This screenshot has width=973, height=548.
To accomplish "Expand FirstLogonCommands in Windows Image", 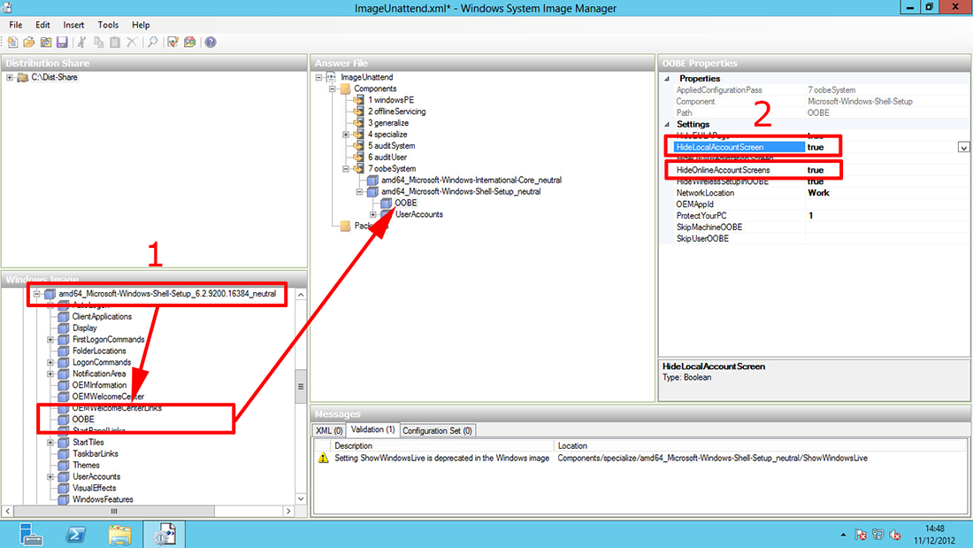I will coord(50,340).
